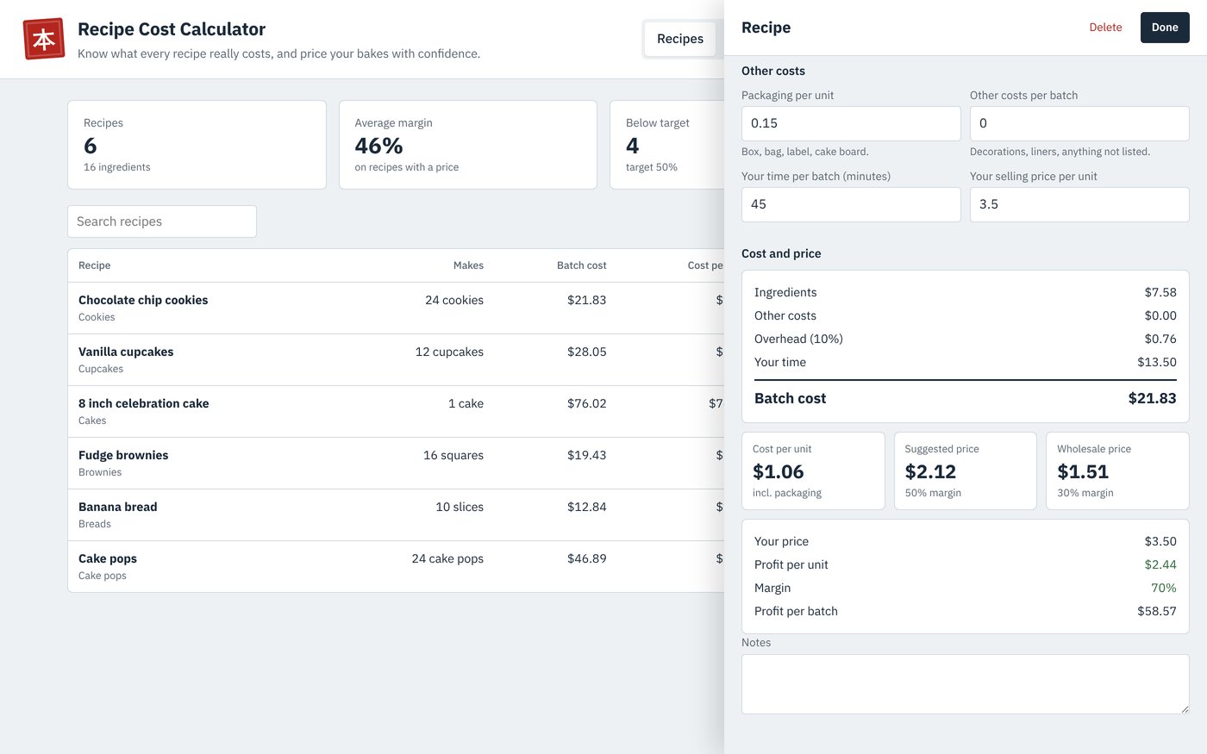
Task: Click the Suggested price $2.12 card
Action: (966, 470)
